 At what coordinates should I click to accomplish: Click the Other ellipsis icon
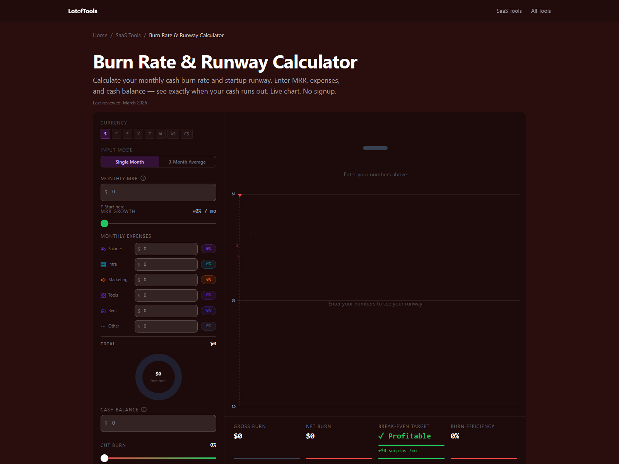pos(103,326)
